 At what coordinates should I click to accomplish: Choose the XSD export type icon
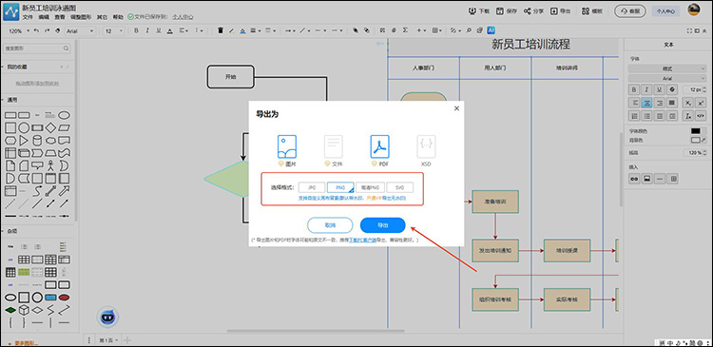(426, 146)
